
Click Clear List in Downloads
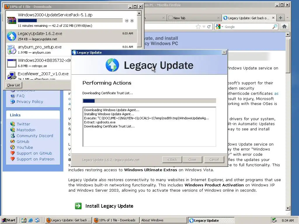click(13, 85)
